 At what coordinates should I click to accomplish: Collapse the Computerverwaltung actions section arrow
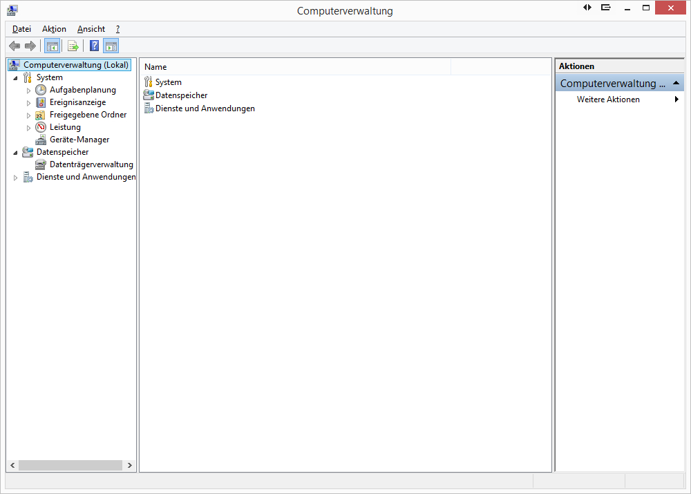[676, 83]
